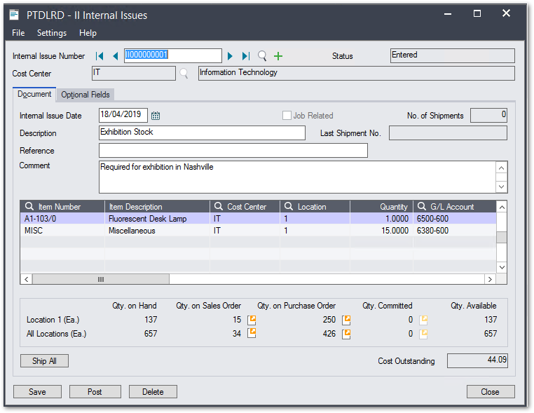
Task: Go to last Internal Issue record
Action: point(246,56)
